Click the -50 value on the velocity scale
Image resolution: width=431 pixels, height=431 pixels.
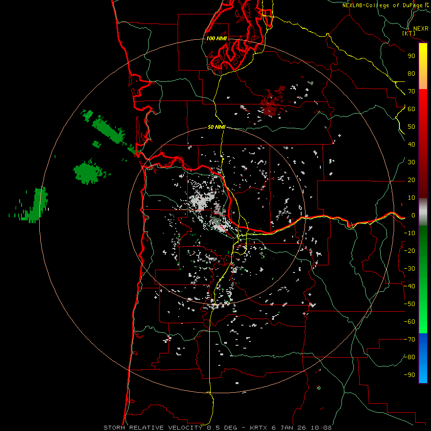click(409, 304)
